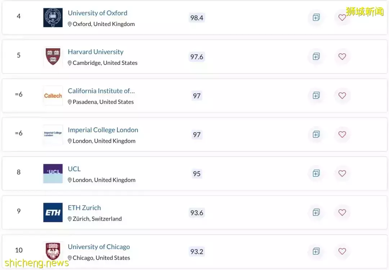Click the Imperial College London name link
This screenshot has width=389, height=270.
pos(103,130)
